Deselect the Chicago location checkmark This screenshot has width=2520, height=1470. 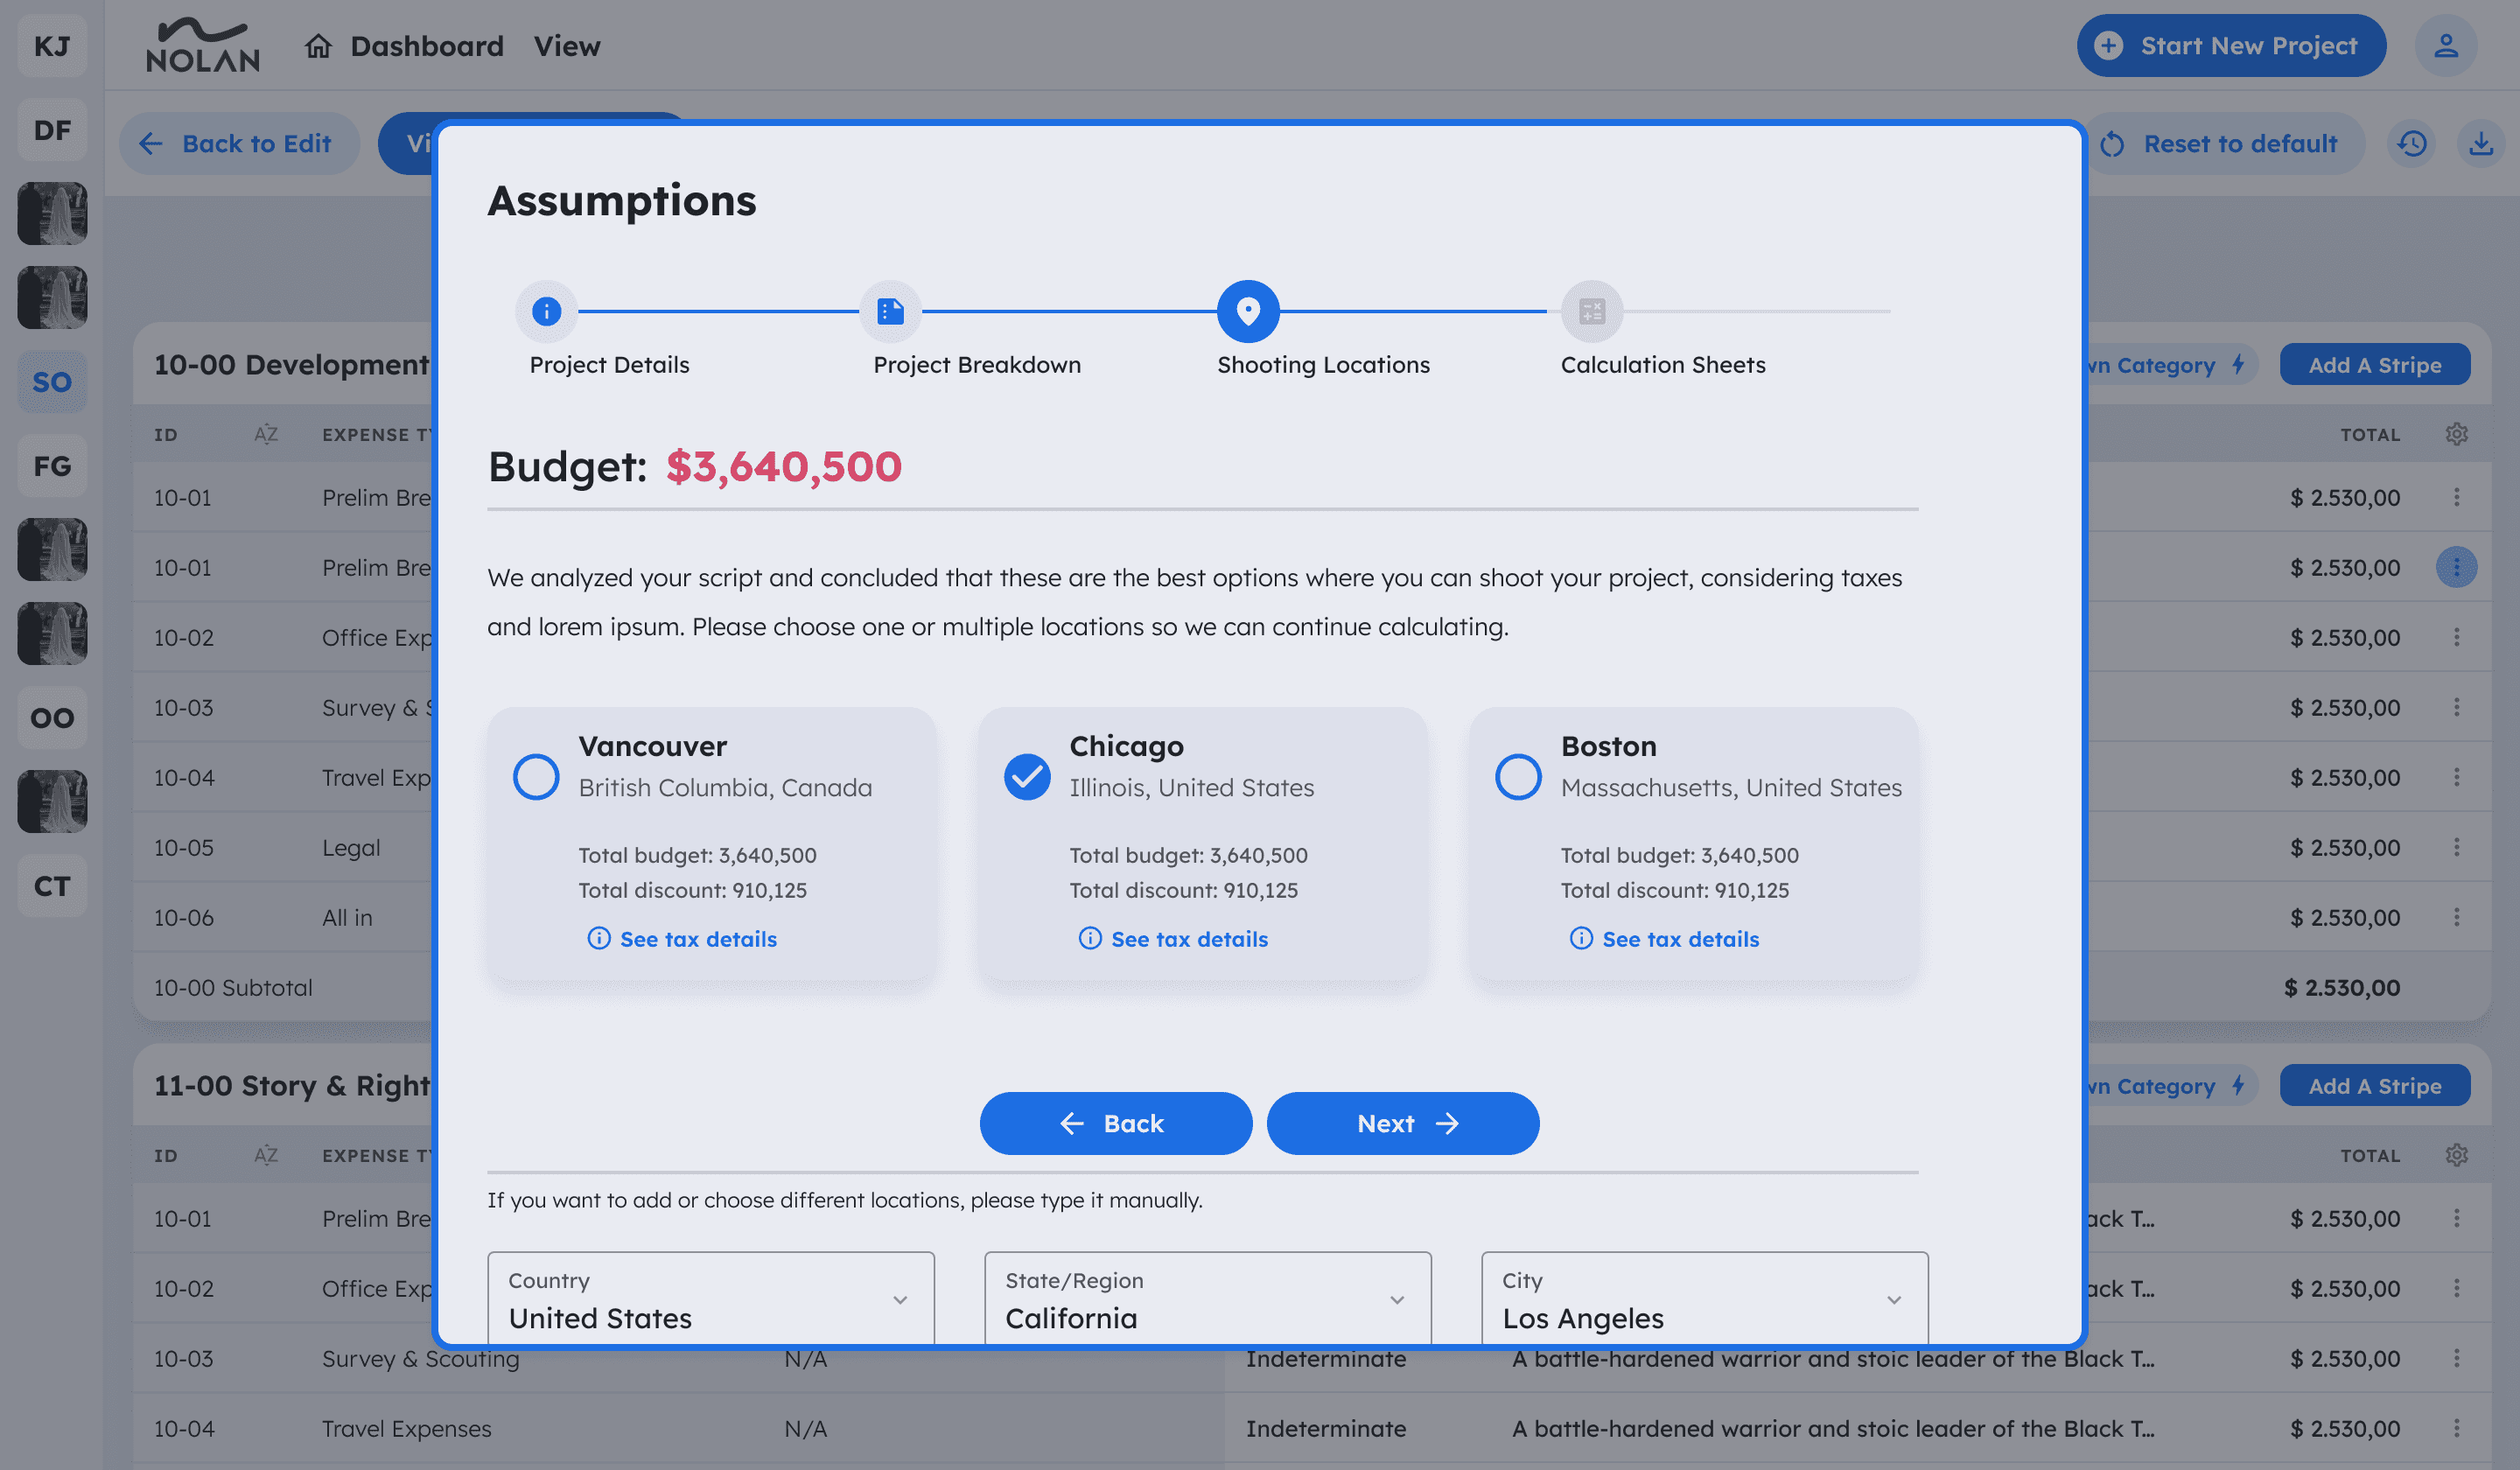point(1027,776)
